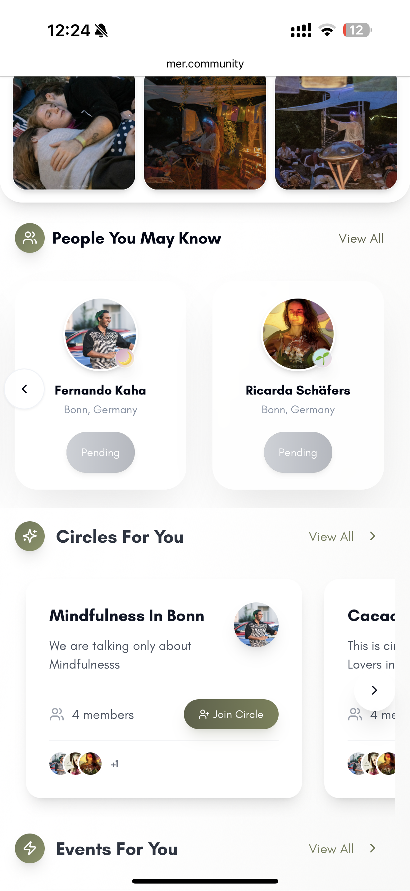Tap Ricarda Schäfers' Pending button

[298, 452]
